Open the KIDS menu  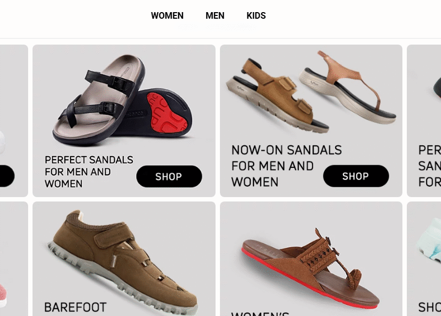[x=256, y=16]
